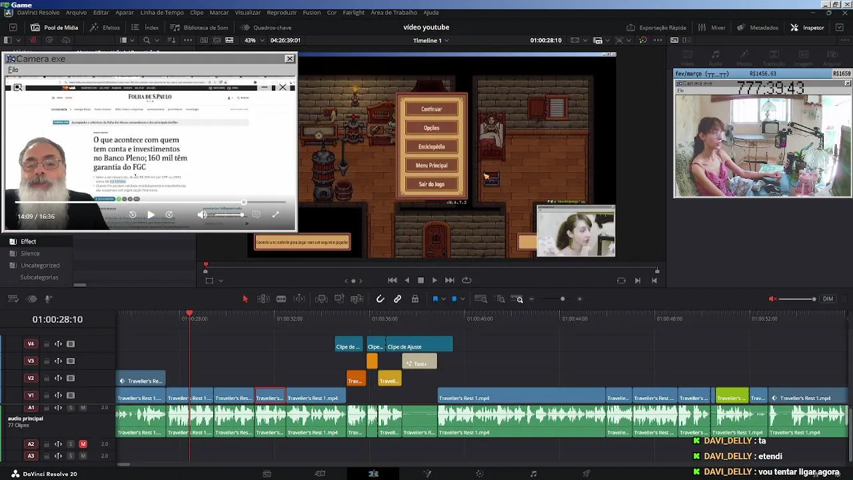853x480 pixels.
Task: Open the marker color dropdown arrow
Action: pyautogui.click(x=462, y=299)
